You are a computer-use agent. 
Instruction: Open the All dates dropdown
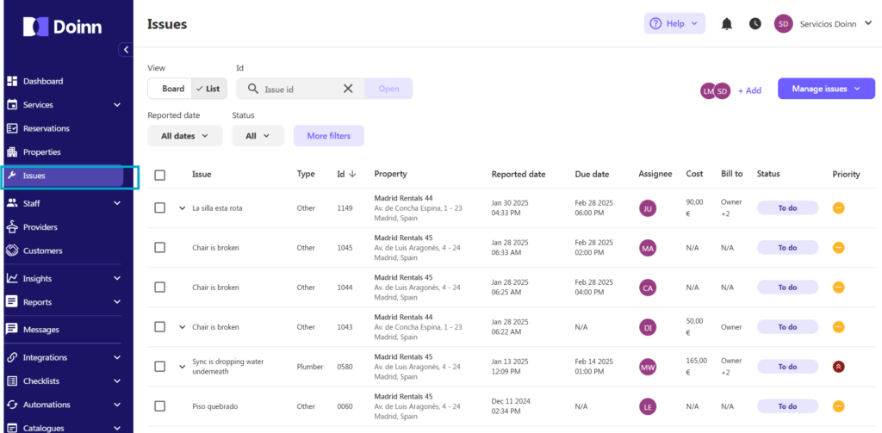(185, 135)
